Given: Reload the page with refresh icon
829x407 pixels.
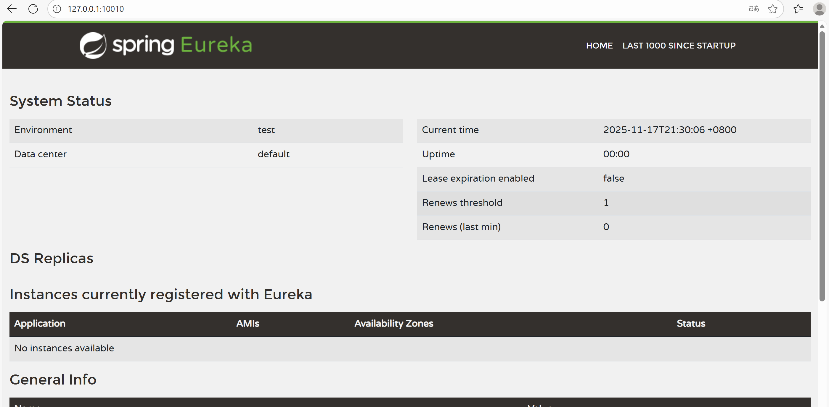Looking at the screenshot, I should (33, 9).
